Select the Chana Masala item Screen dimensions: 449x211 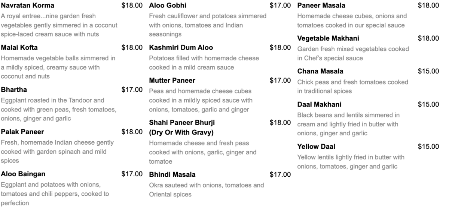coord(320,71)
